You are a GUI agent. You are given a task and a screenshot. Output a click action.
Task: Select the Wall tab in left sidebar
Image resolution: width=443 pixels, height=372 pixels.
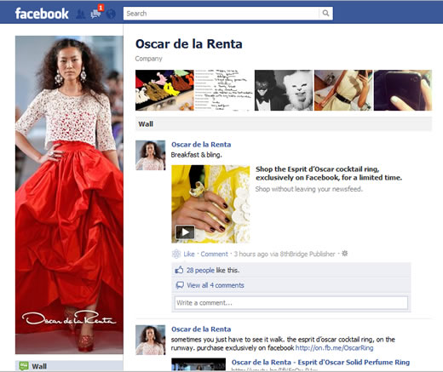pos(69,366)
